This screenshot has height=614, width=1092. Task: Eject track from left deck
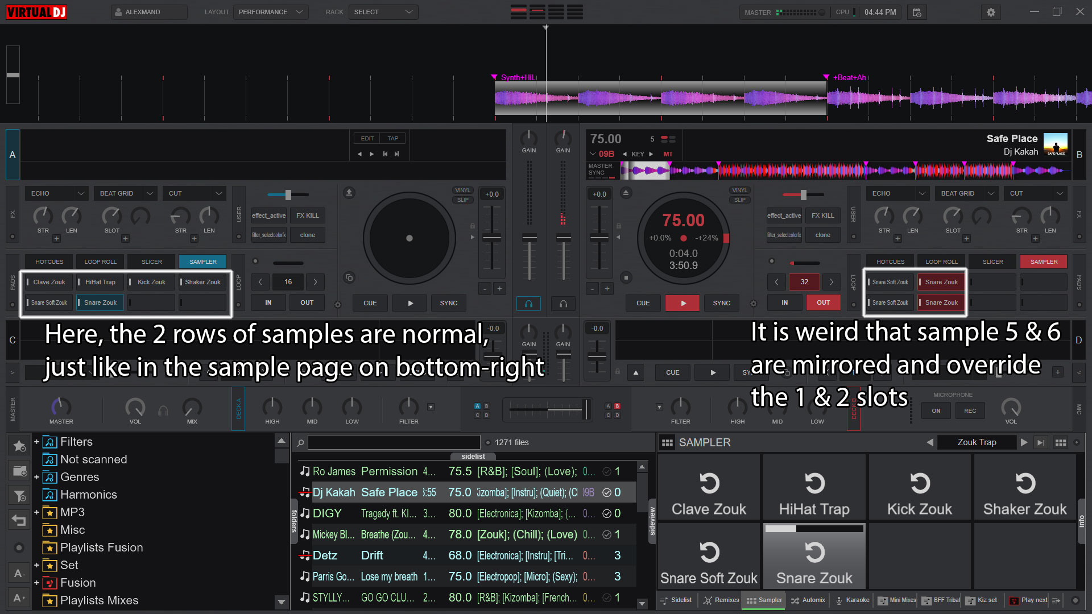pos(349,193)
